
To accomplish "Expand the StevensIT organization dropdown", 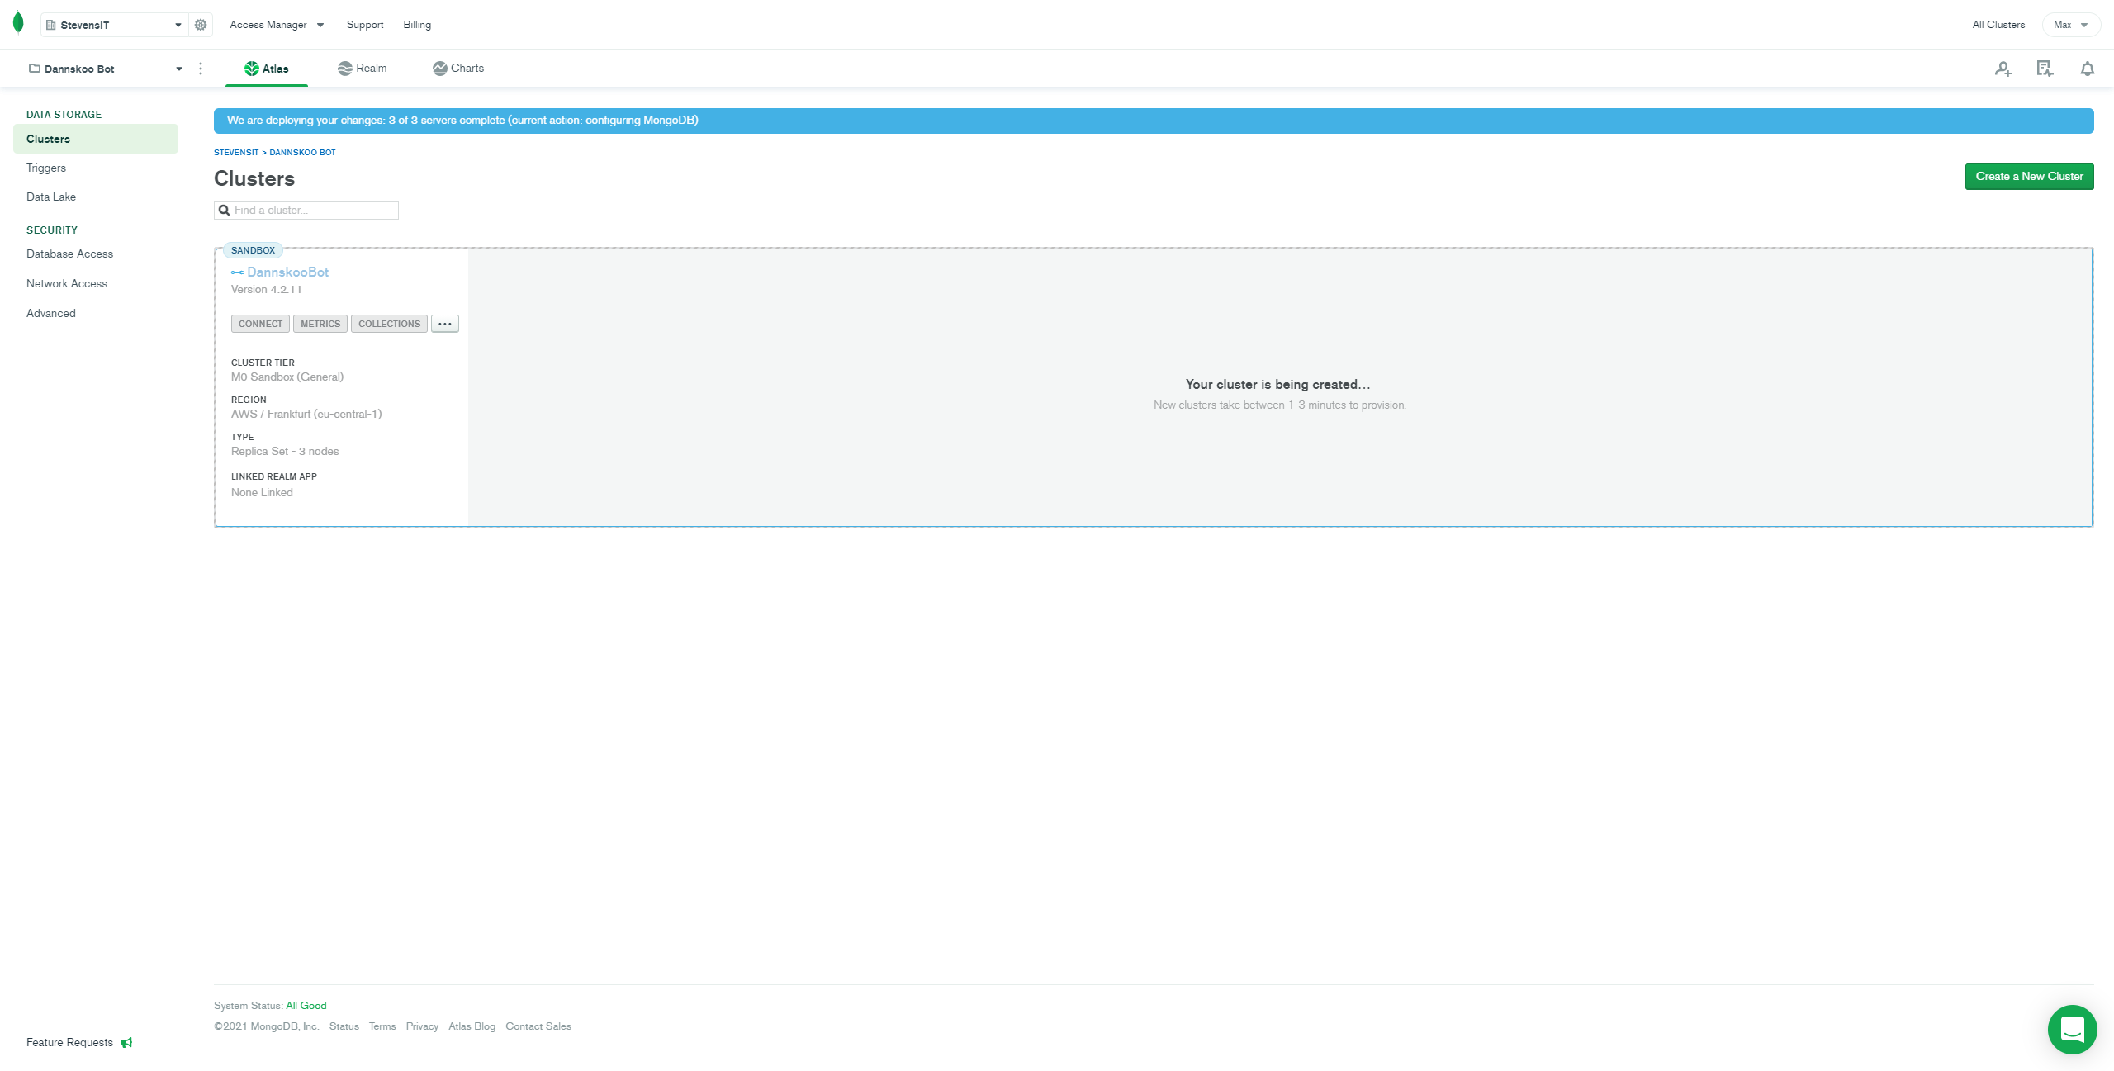I will (x=114, y=25).
